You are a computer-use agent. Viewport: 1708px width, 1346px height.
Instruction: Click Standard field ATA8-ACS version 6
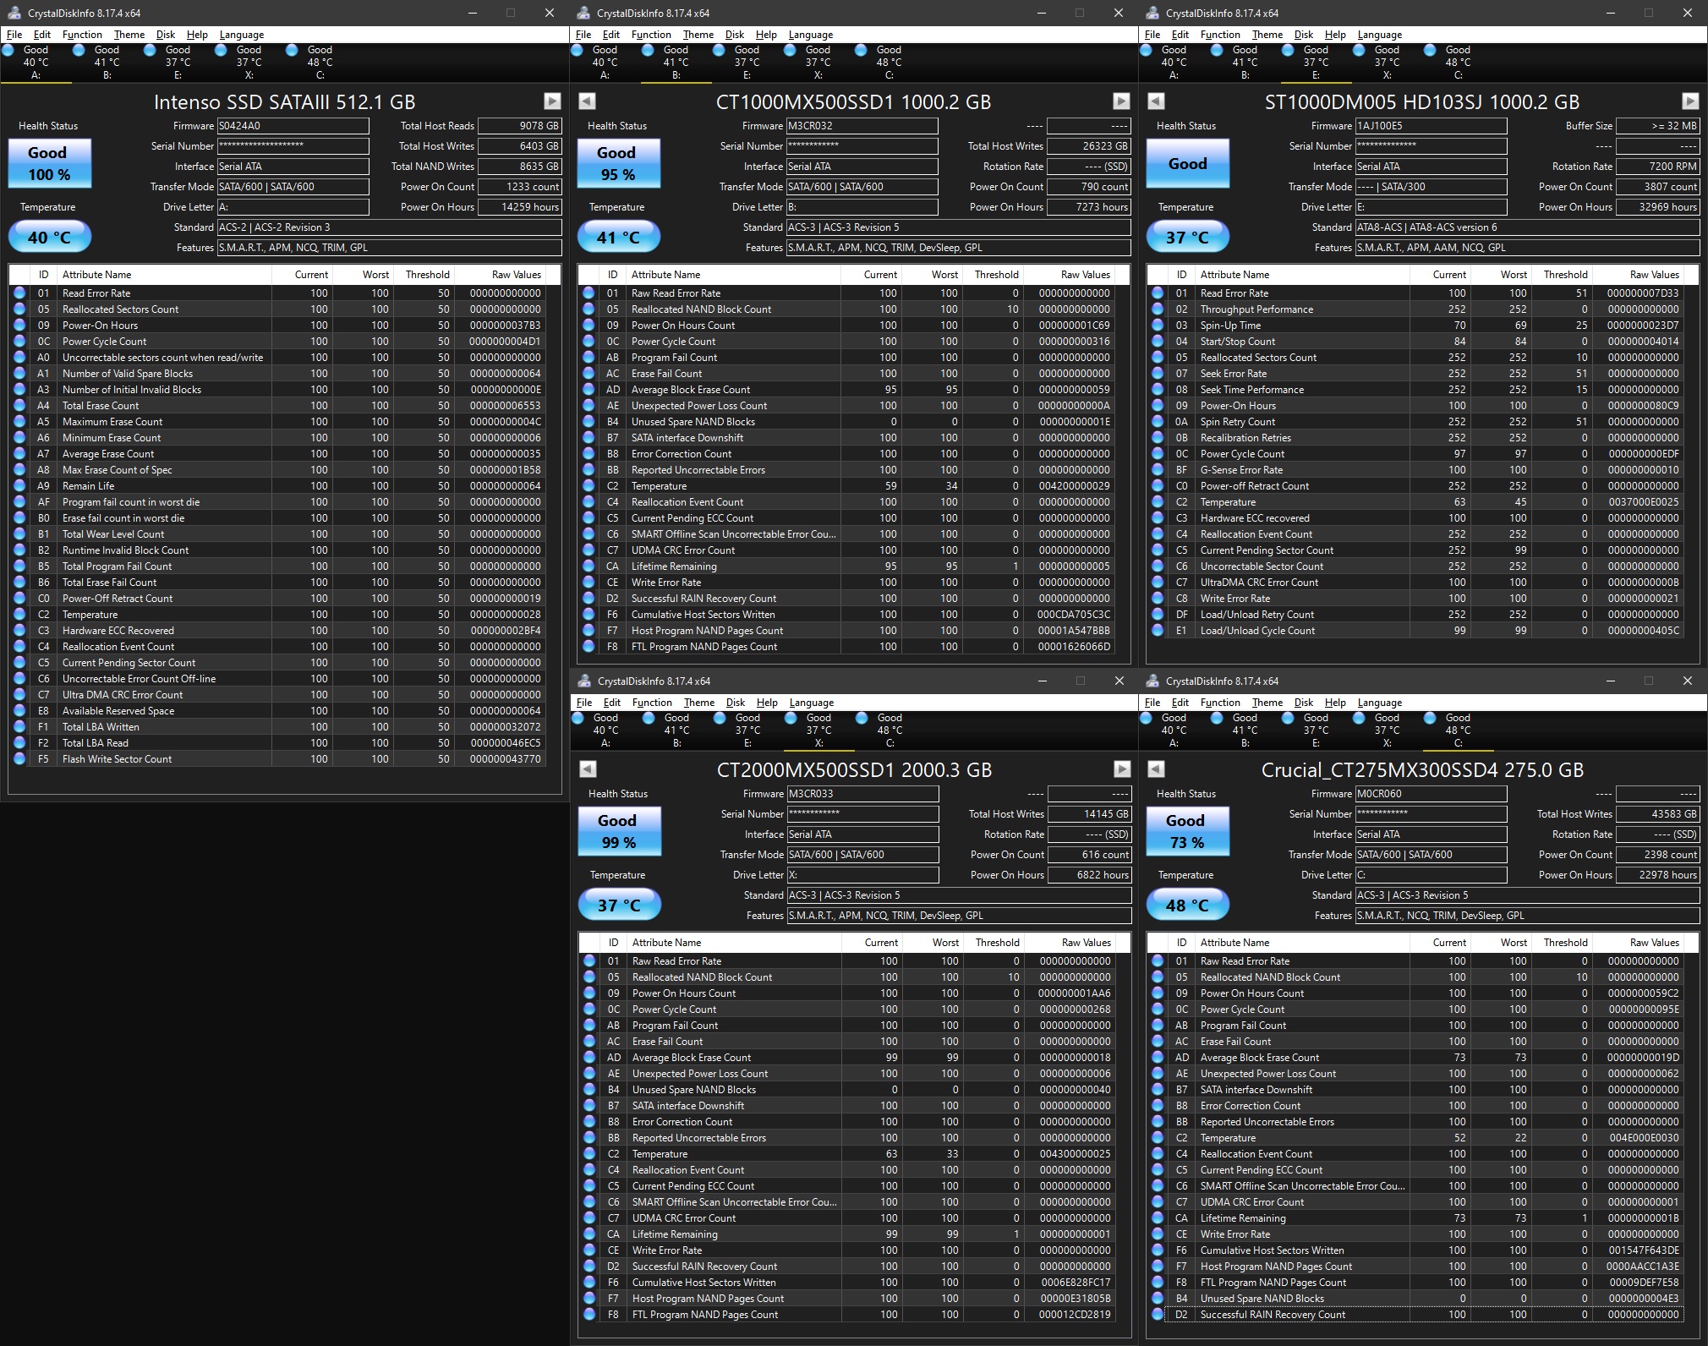1527,227
